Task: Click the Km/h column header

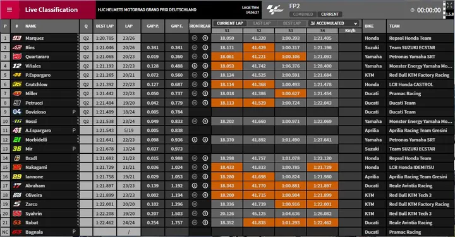Action: click(x=350, y=31)
